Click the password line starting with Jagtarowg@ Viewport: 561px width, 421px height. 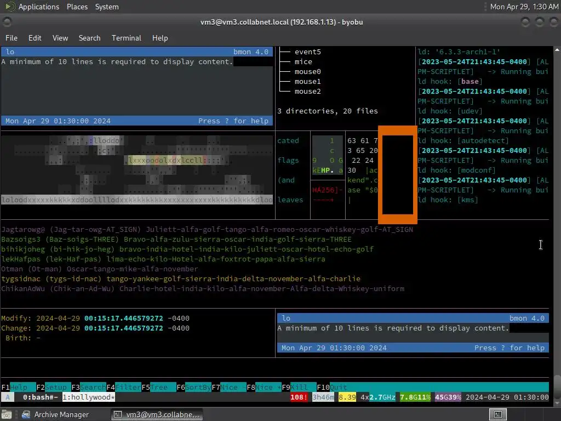point(207,230)
